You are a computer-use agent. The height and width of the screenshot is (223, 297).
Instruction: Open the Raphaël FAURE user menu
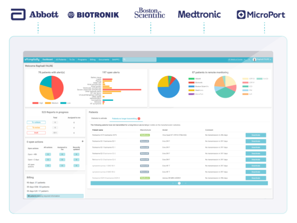point(262,59)
